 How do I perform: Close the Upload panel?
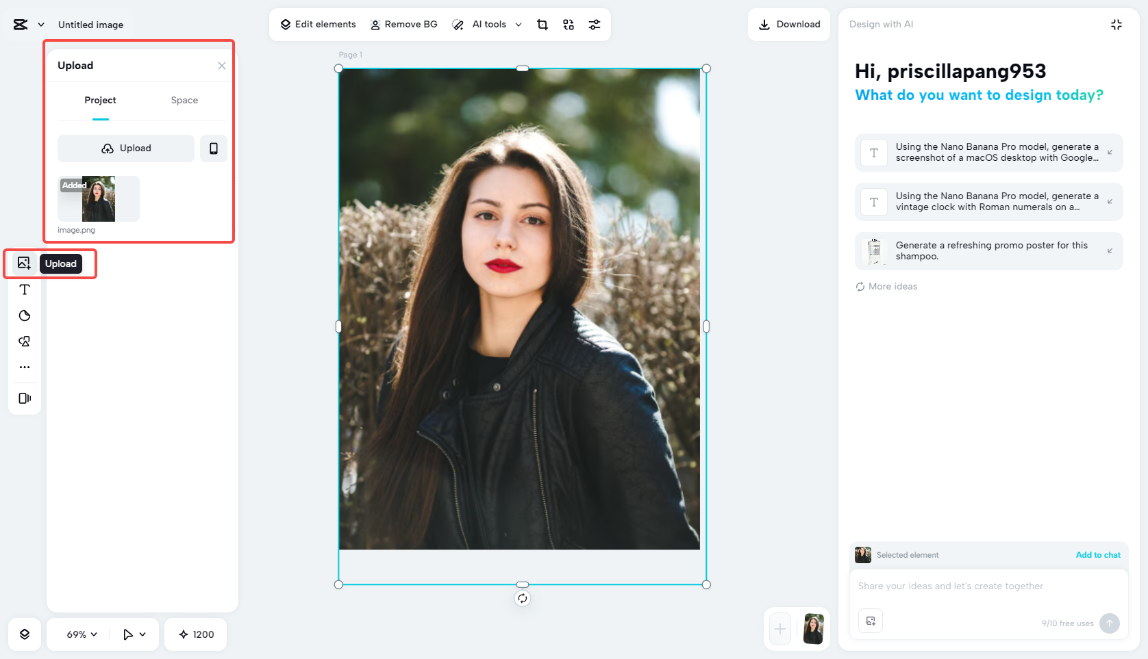coord(222,66)
